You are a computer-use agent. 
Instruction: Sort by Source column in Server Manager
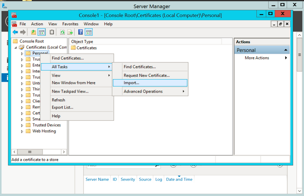click(x=145, y=180)
